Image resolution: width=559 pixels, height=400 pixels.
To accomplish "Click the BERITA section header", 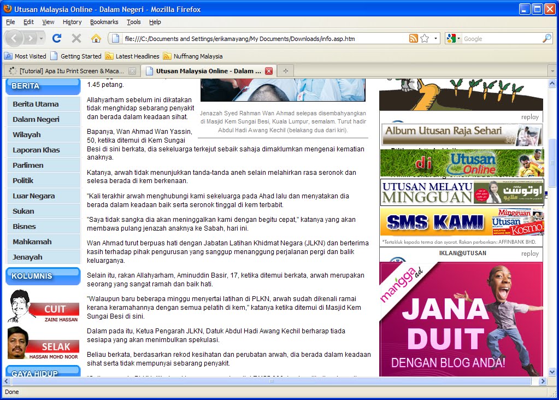I will click(x=43, y=87).
